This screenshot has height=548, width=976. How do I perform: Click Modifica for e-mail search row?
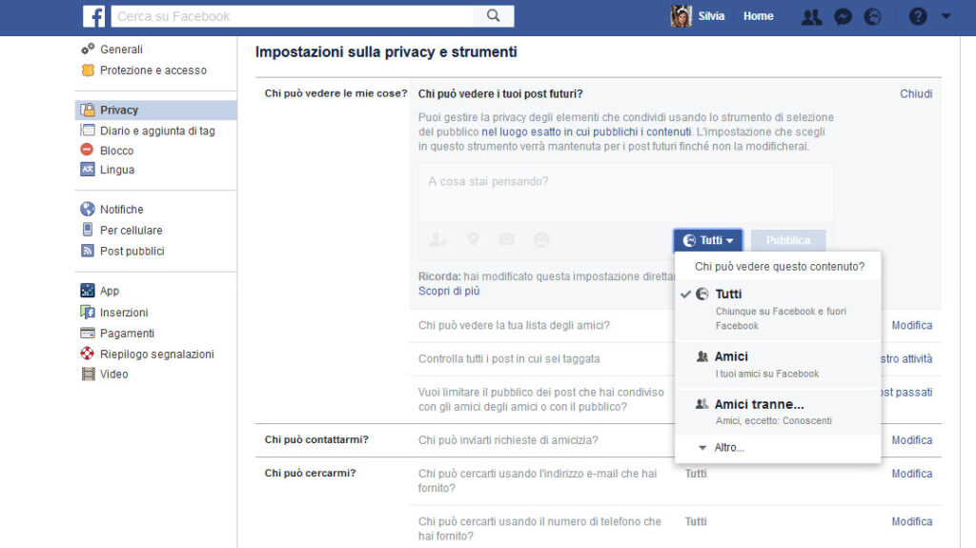click(912, 474)
